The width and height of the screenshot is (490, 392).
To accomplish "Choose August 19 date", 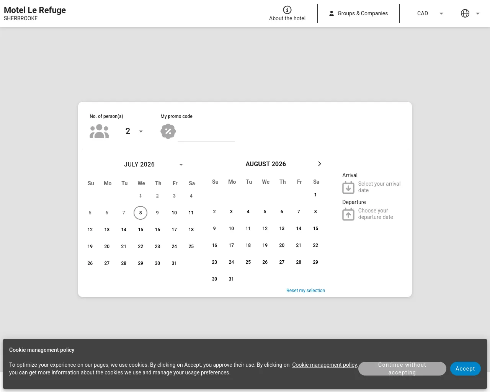I will [x=265, y=245].
